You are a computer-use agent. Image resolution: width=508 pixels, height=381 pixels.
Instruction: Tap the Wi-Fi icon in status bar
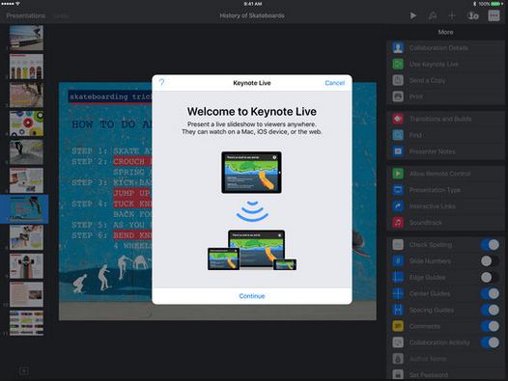(18, 4)
